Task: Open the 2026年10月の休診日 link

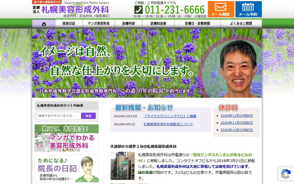Action: pyautogui.click(x=237, y=130)
